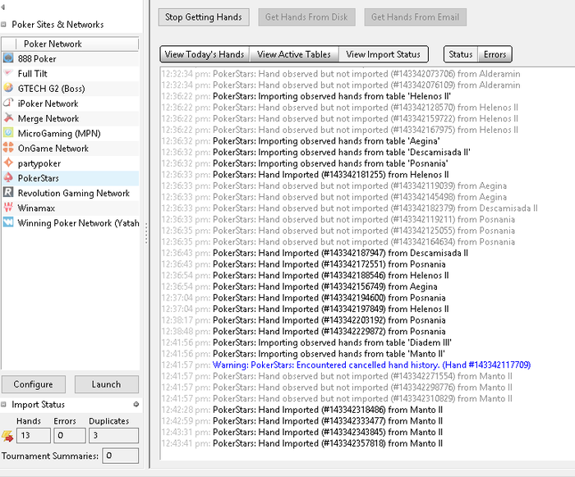Click the GTECH G2 (Boss) icon

pos(8,88)
